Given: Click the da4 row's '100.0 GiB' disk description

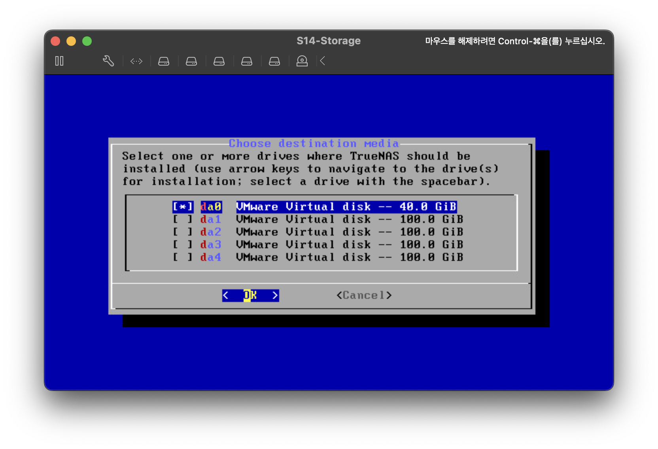Looking at the screenshot, I should (350, 257).
